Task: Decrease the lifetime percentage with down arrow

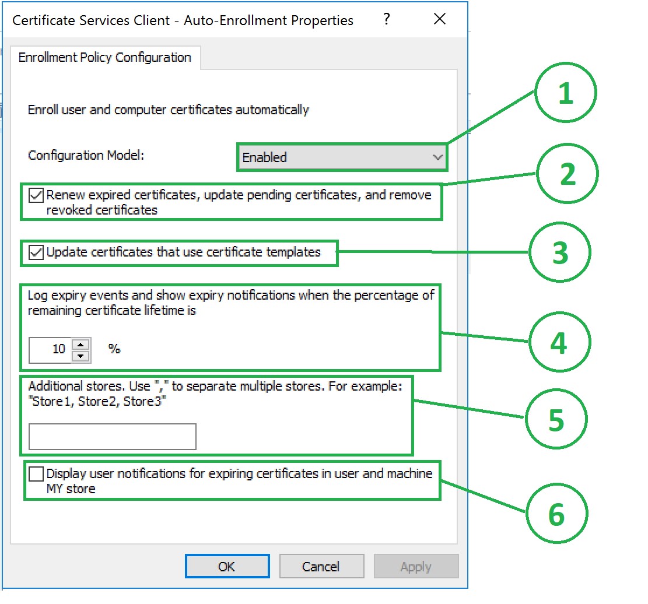Action: point(81,356)
